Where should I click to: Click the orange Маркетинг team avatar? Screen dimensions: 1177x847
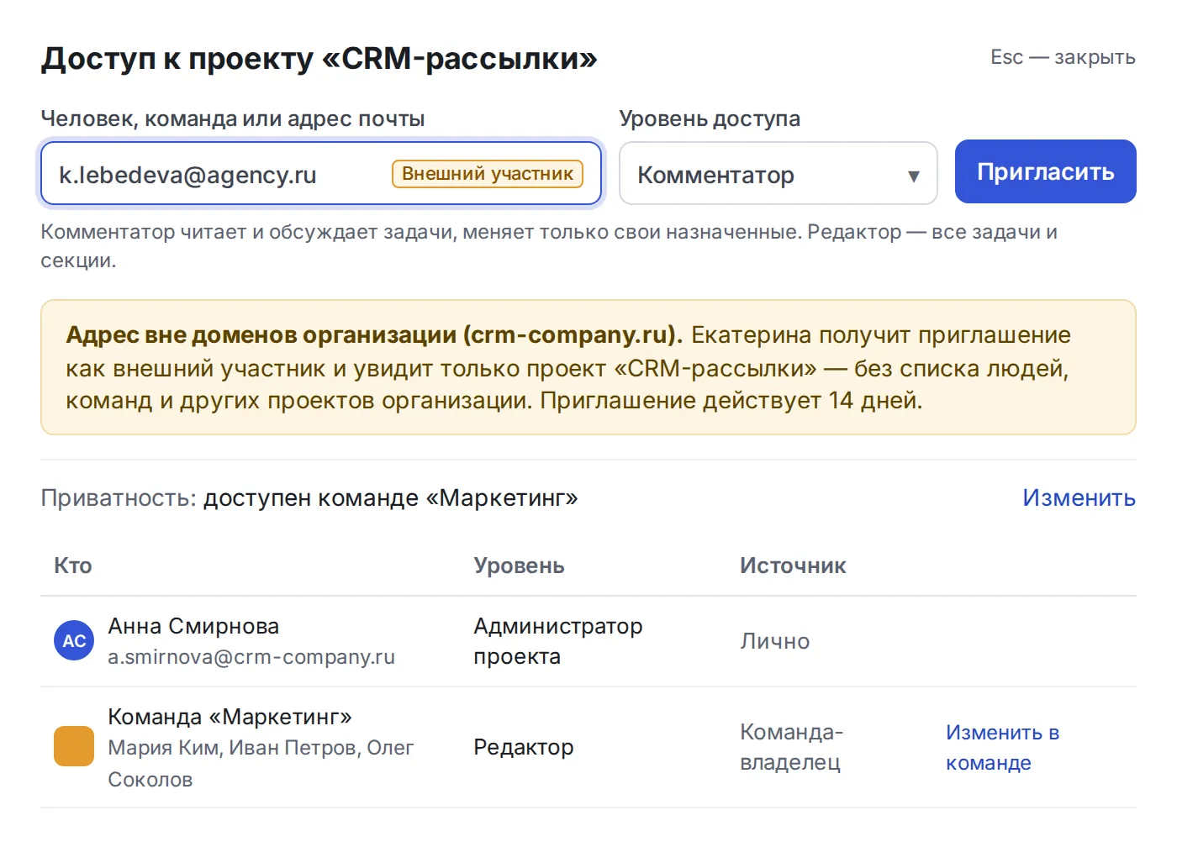74,746
